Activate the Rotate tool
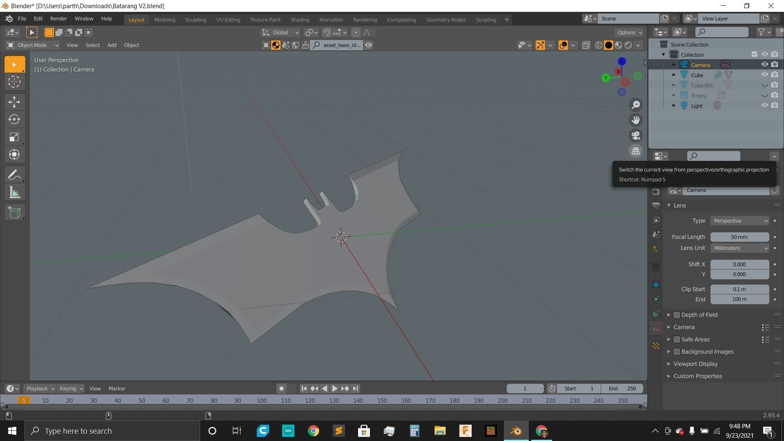Image resolution: width=784 pixels, height=441 pixels. (x=14, y=119)
